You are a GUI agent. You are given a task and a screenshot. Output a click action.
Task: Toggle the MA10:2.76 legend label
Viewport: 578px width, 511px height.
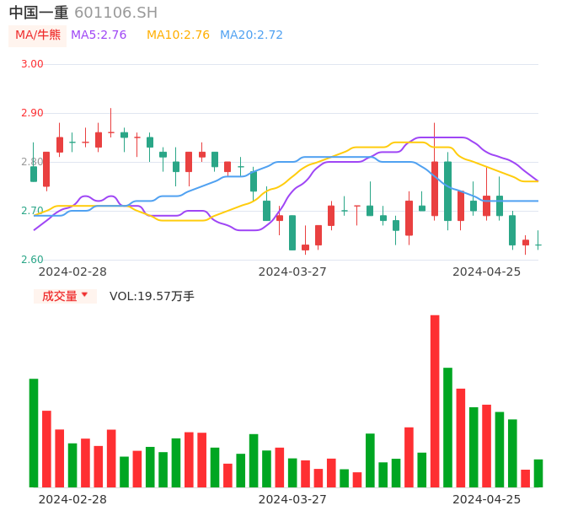tap(178, 35)
